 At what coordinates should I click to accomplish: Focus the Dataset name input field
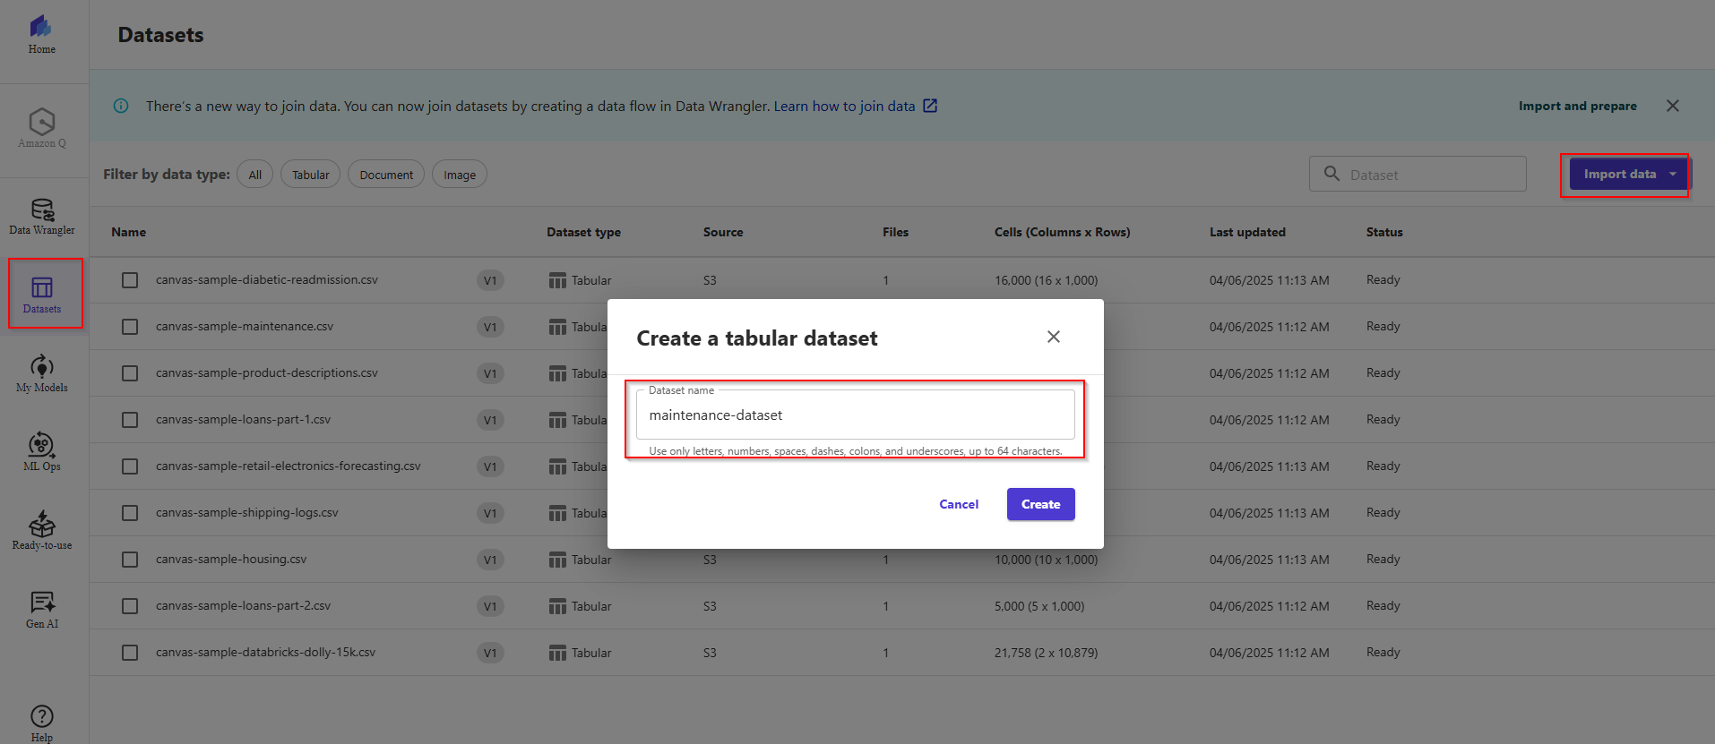click(856, 415)
